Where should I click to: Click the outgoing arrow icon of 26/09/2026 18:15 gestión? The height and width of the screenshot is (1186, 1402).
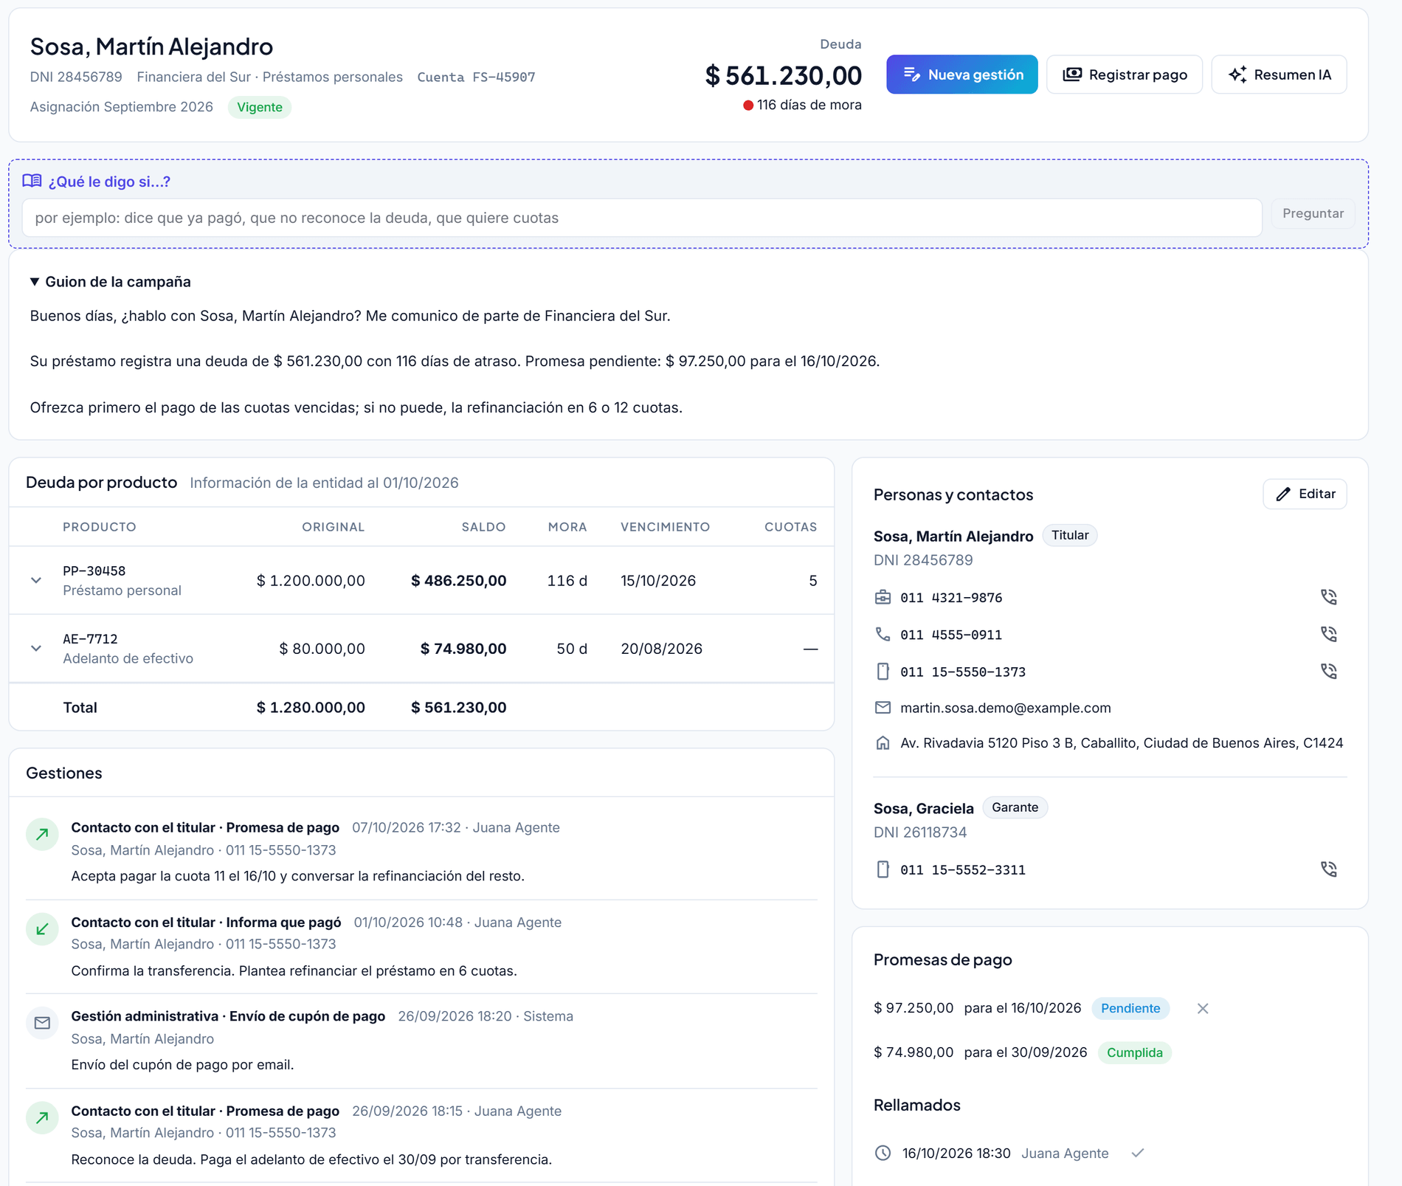pyautogui.click(x=42, y=1118)
